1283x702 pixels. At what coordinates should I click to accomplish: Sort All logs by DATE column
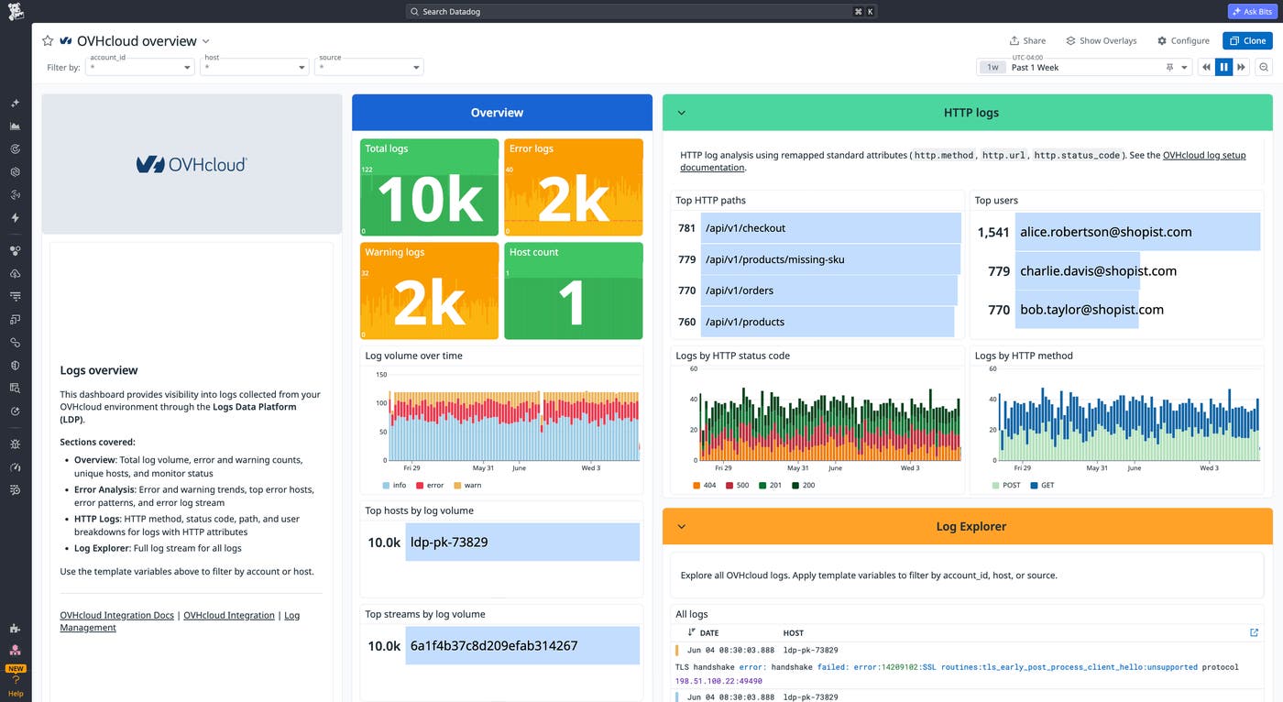(703, 632)
